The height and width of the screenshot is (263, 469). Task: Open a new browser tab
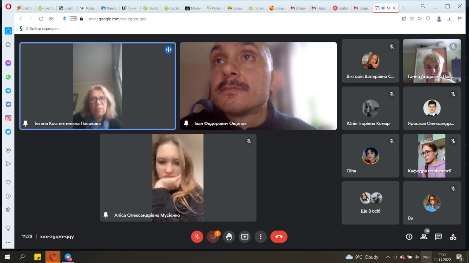pyautogui.click(x=403, y=8)
